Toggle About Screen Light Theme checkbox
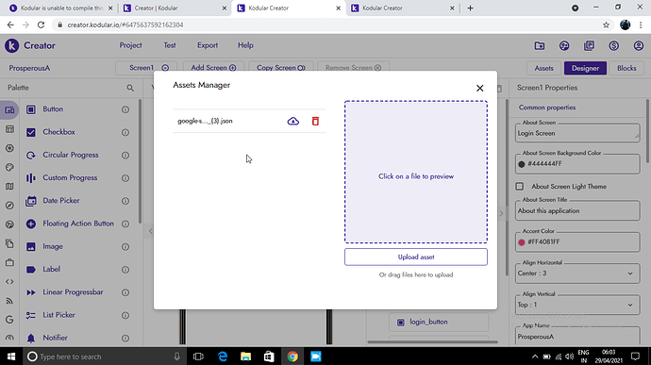Screen dimensions: 651x365 click(x=520, y=187)
